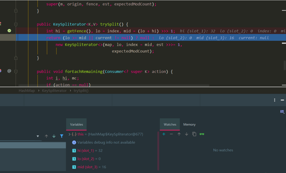Collapse the trySplit method fold marker
The height and width of the screenshot is (173, 286).
(x=16, y=24)
